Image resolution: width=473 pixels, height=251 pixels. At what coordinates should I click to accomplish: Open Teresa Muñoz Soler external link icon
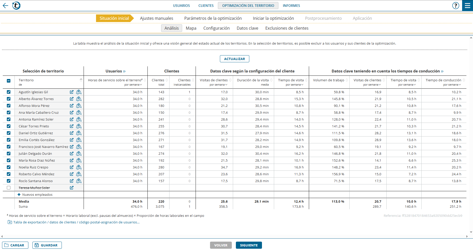tap(72, 188)
